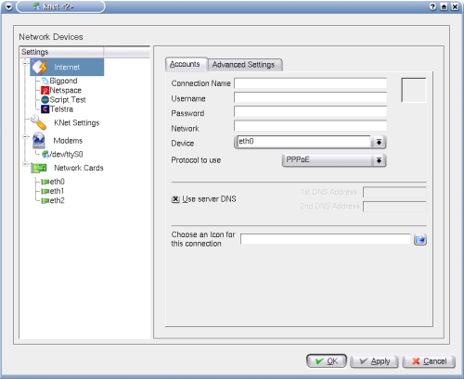This screenshot has width=464, height=379.
Task: Toggle the Use server DNS checkbox
Action: [x=175, y=199]
